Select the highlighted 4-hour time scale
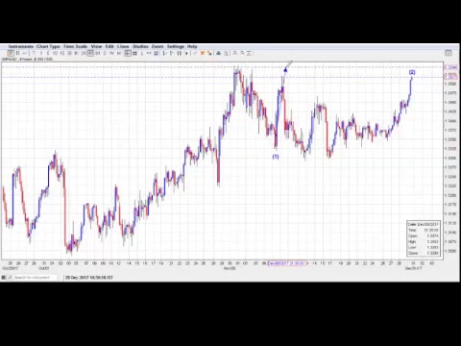The image size is (461, 346). click(x=90, y=53)
